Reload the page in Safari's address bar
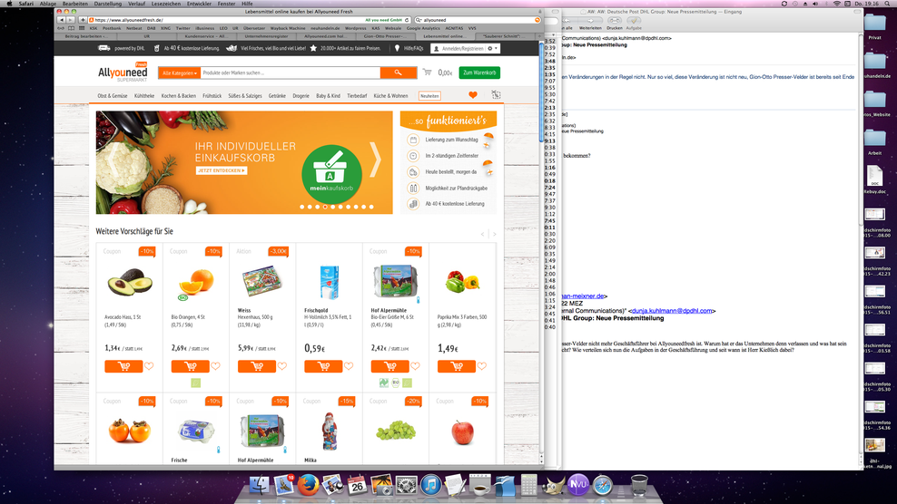This screenshot has width=897, height=504. click(407, 20)
